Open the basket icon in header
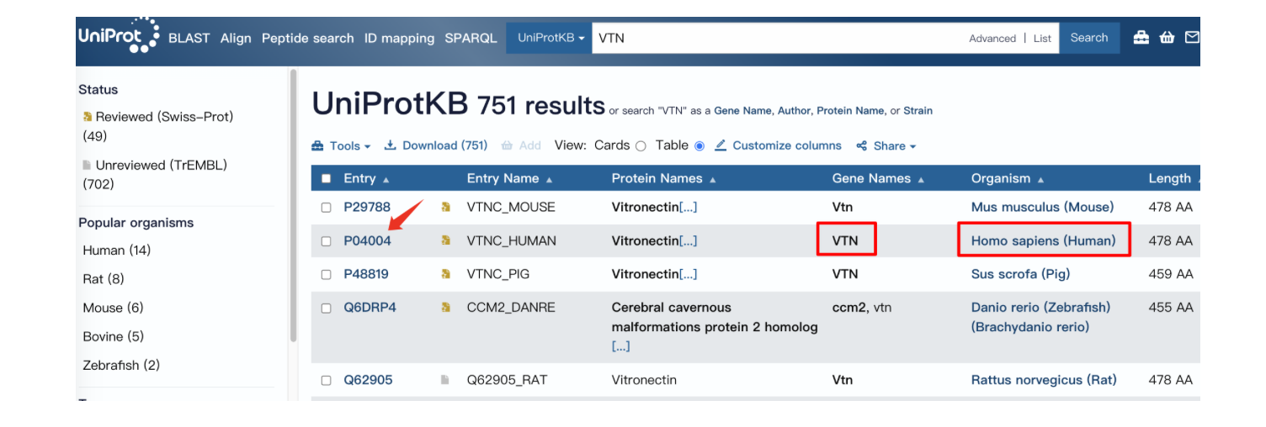Image resolution: width=1266 pixels, height=427 pixels. coord(1167,38)
